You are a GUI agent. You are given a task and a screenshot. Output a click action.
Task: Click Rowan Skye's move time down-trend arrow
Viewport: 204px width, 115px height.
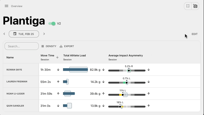(58, 70)
